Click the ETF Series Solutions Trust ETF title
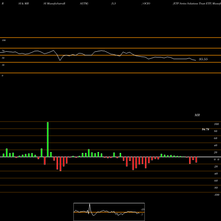Image resolution: width=221 pixels, height=221 pixels. tap(192, 4)
